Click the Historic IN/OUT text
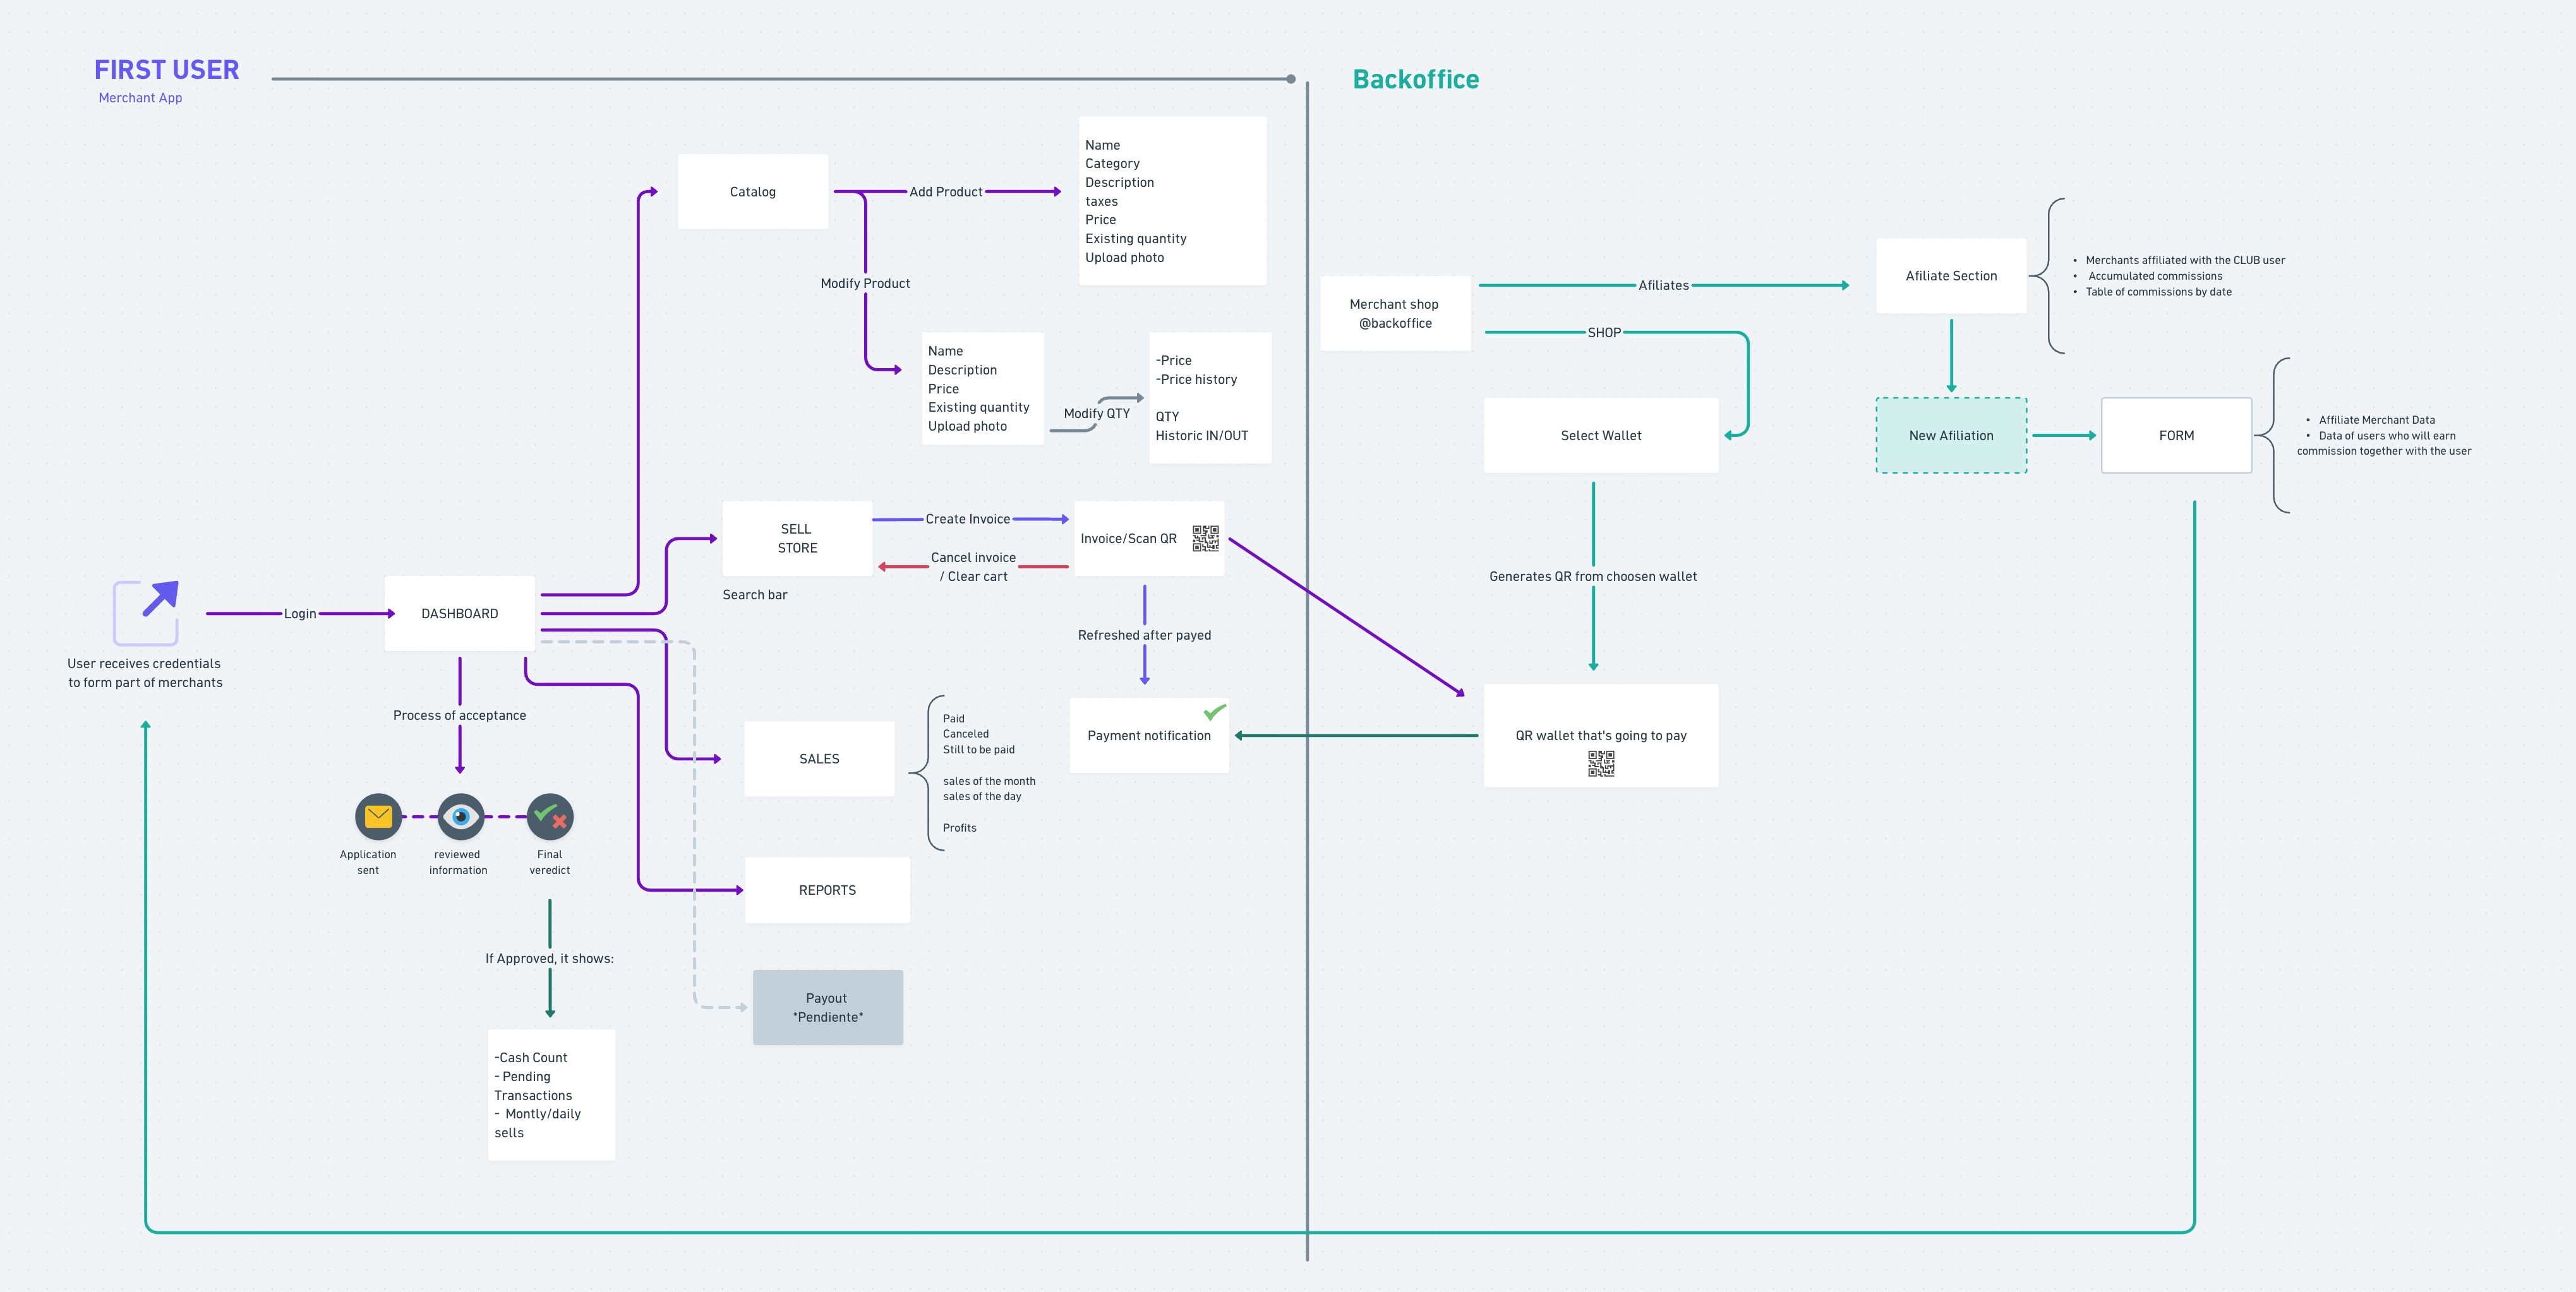 [x=1202, y=435]
